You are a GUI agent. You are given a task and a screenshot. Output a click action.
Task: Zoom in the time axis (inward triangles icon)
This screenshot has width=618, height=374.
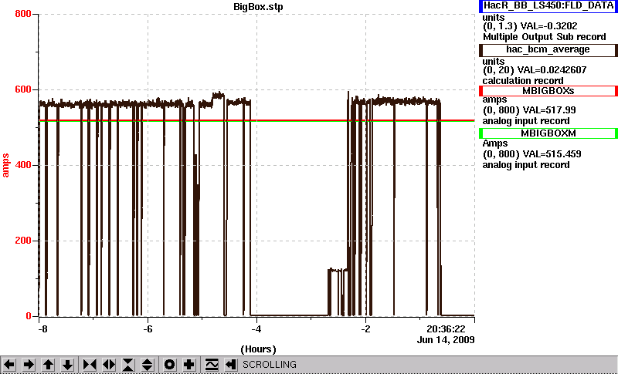(x=90, y=365)
